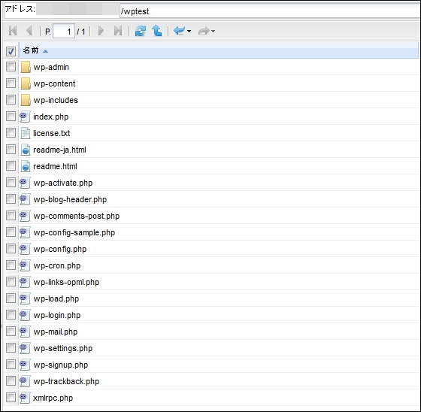This screenshot has height=412, width=421.
Task: Select the license.txt file name
Action: pos(52,133)
